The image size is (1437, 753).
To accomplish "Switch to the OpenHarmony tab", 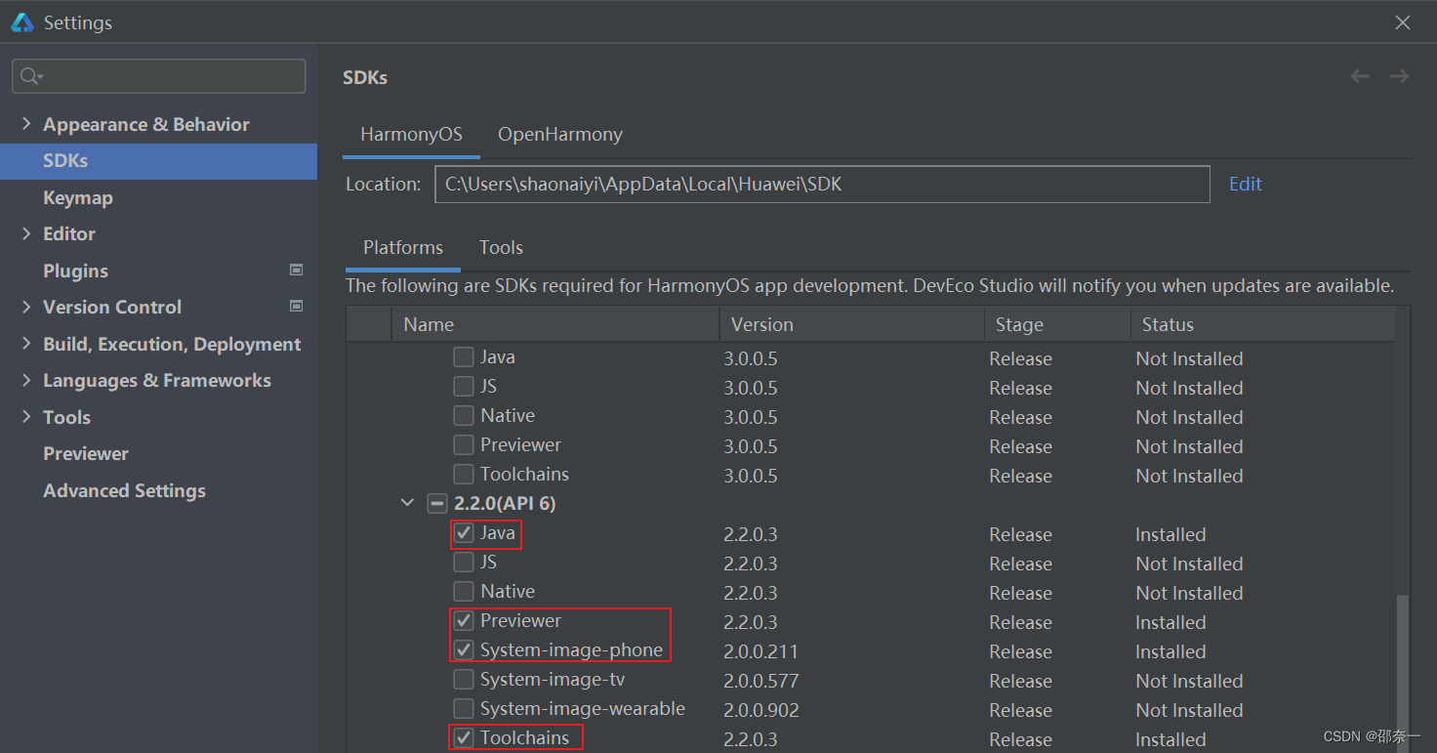I will (x=560, y=135).
